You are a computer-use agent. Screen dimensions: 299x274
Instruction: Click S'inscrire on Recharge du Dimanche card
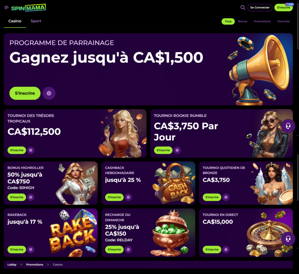(114, 249)
